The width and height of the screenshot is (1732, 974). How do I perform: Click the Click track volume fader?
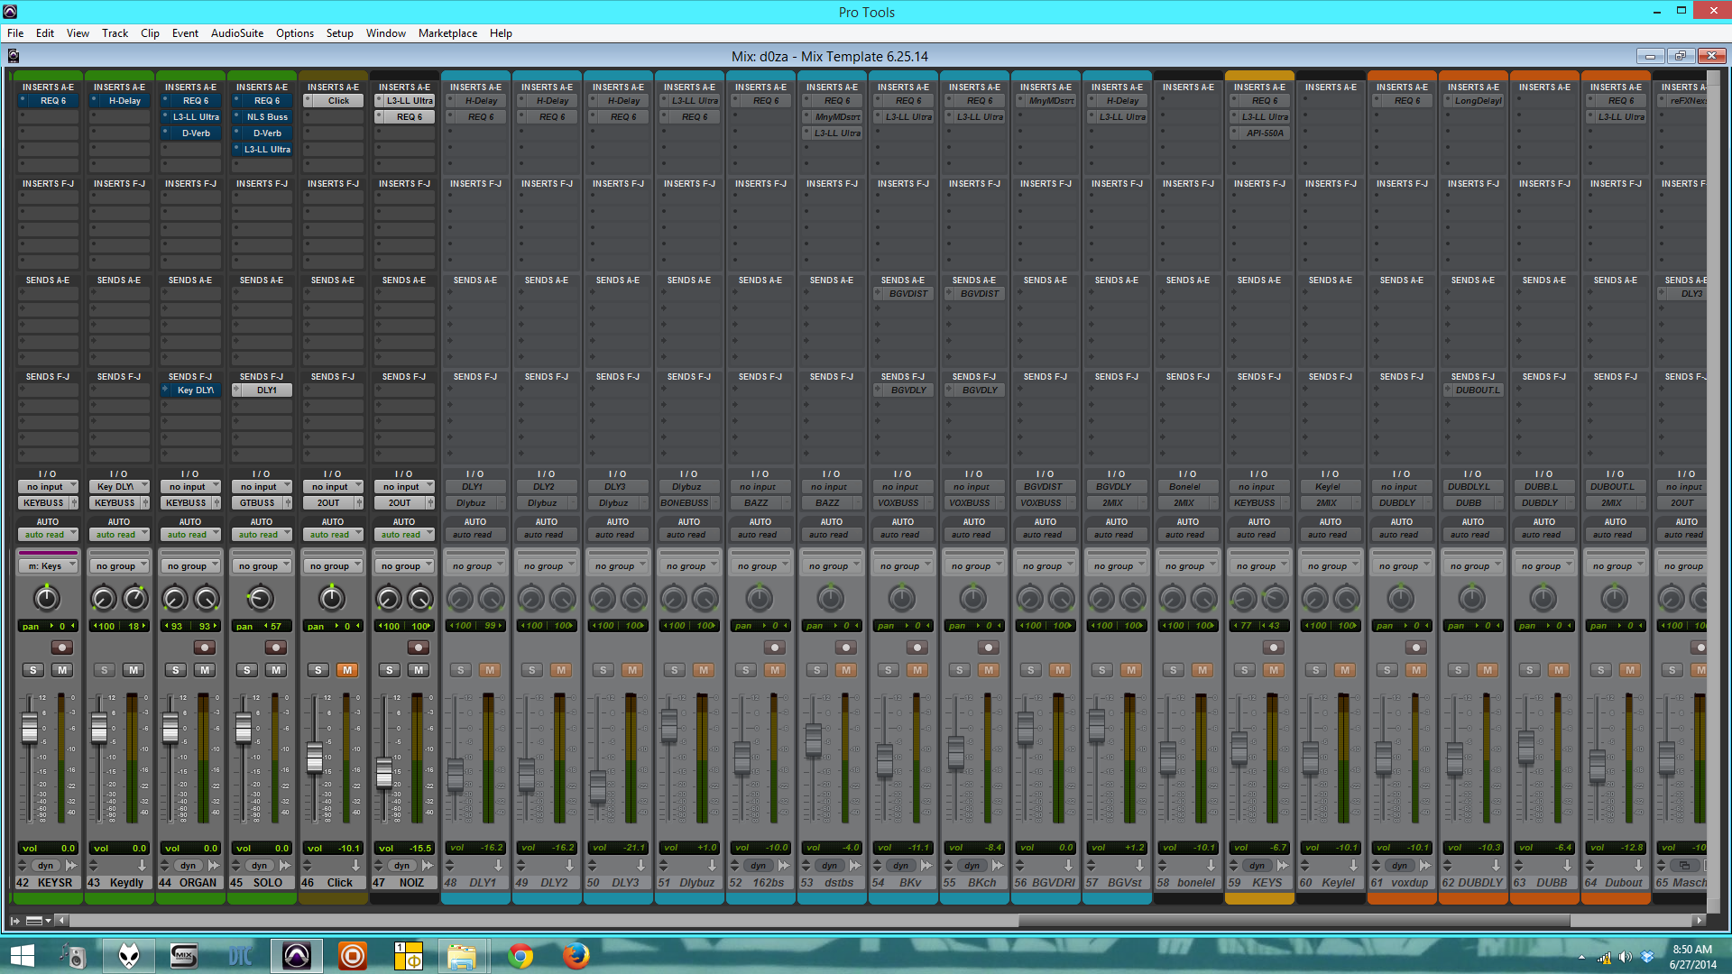(x=315, y=758)
